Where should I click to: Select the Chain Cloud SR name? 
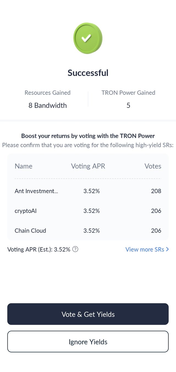pos(30,231)
